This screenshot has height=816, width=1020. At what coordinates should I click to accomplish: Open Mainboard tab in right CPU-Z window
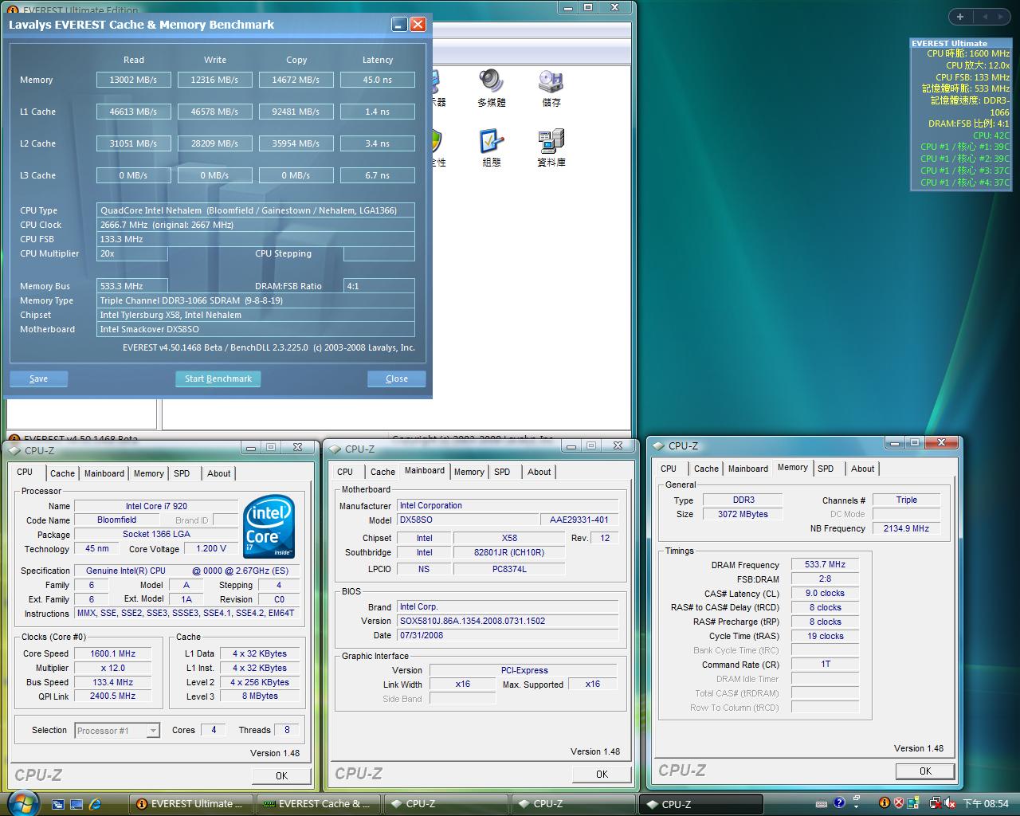click(748, 469)
